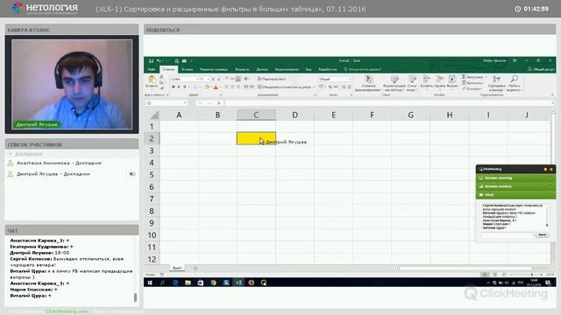Switch to the Insert (Вставка) ribbon tab
Viewport: 561px width, 315px height.
(x=187, y=69)
